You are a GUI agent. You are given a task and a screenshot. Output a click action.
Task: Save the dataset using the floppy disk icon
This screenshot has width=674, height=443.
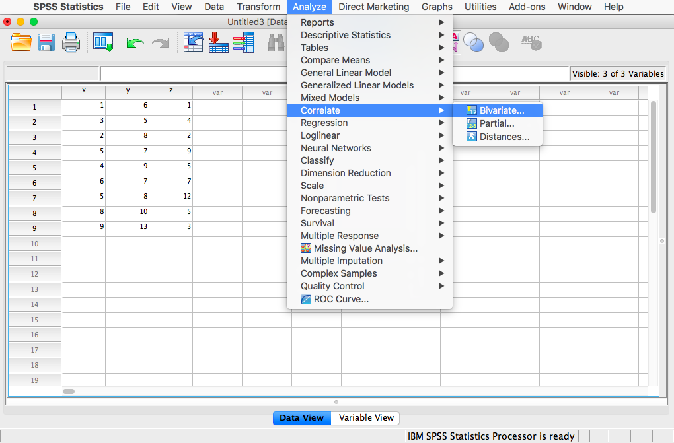pyautogui.click(x=46, y=42)
